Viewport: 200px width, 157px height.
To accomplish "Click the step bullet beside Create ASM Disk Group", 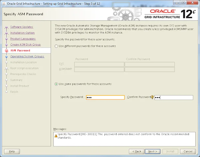I will pyautogui.click(x=7, y=45).
